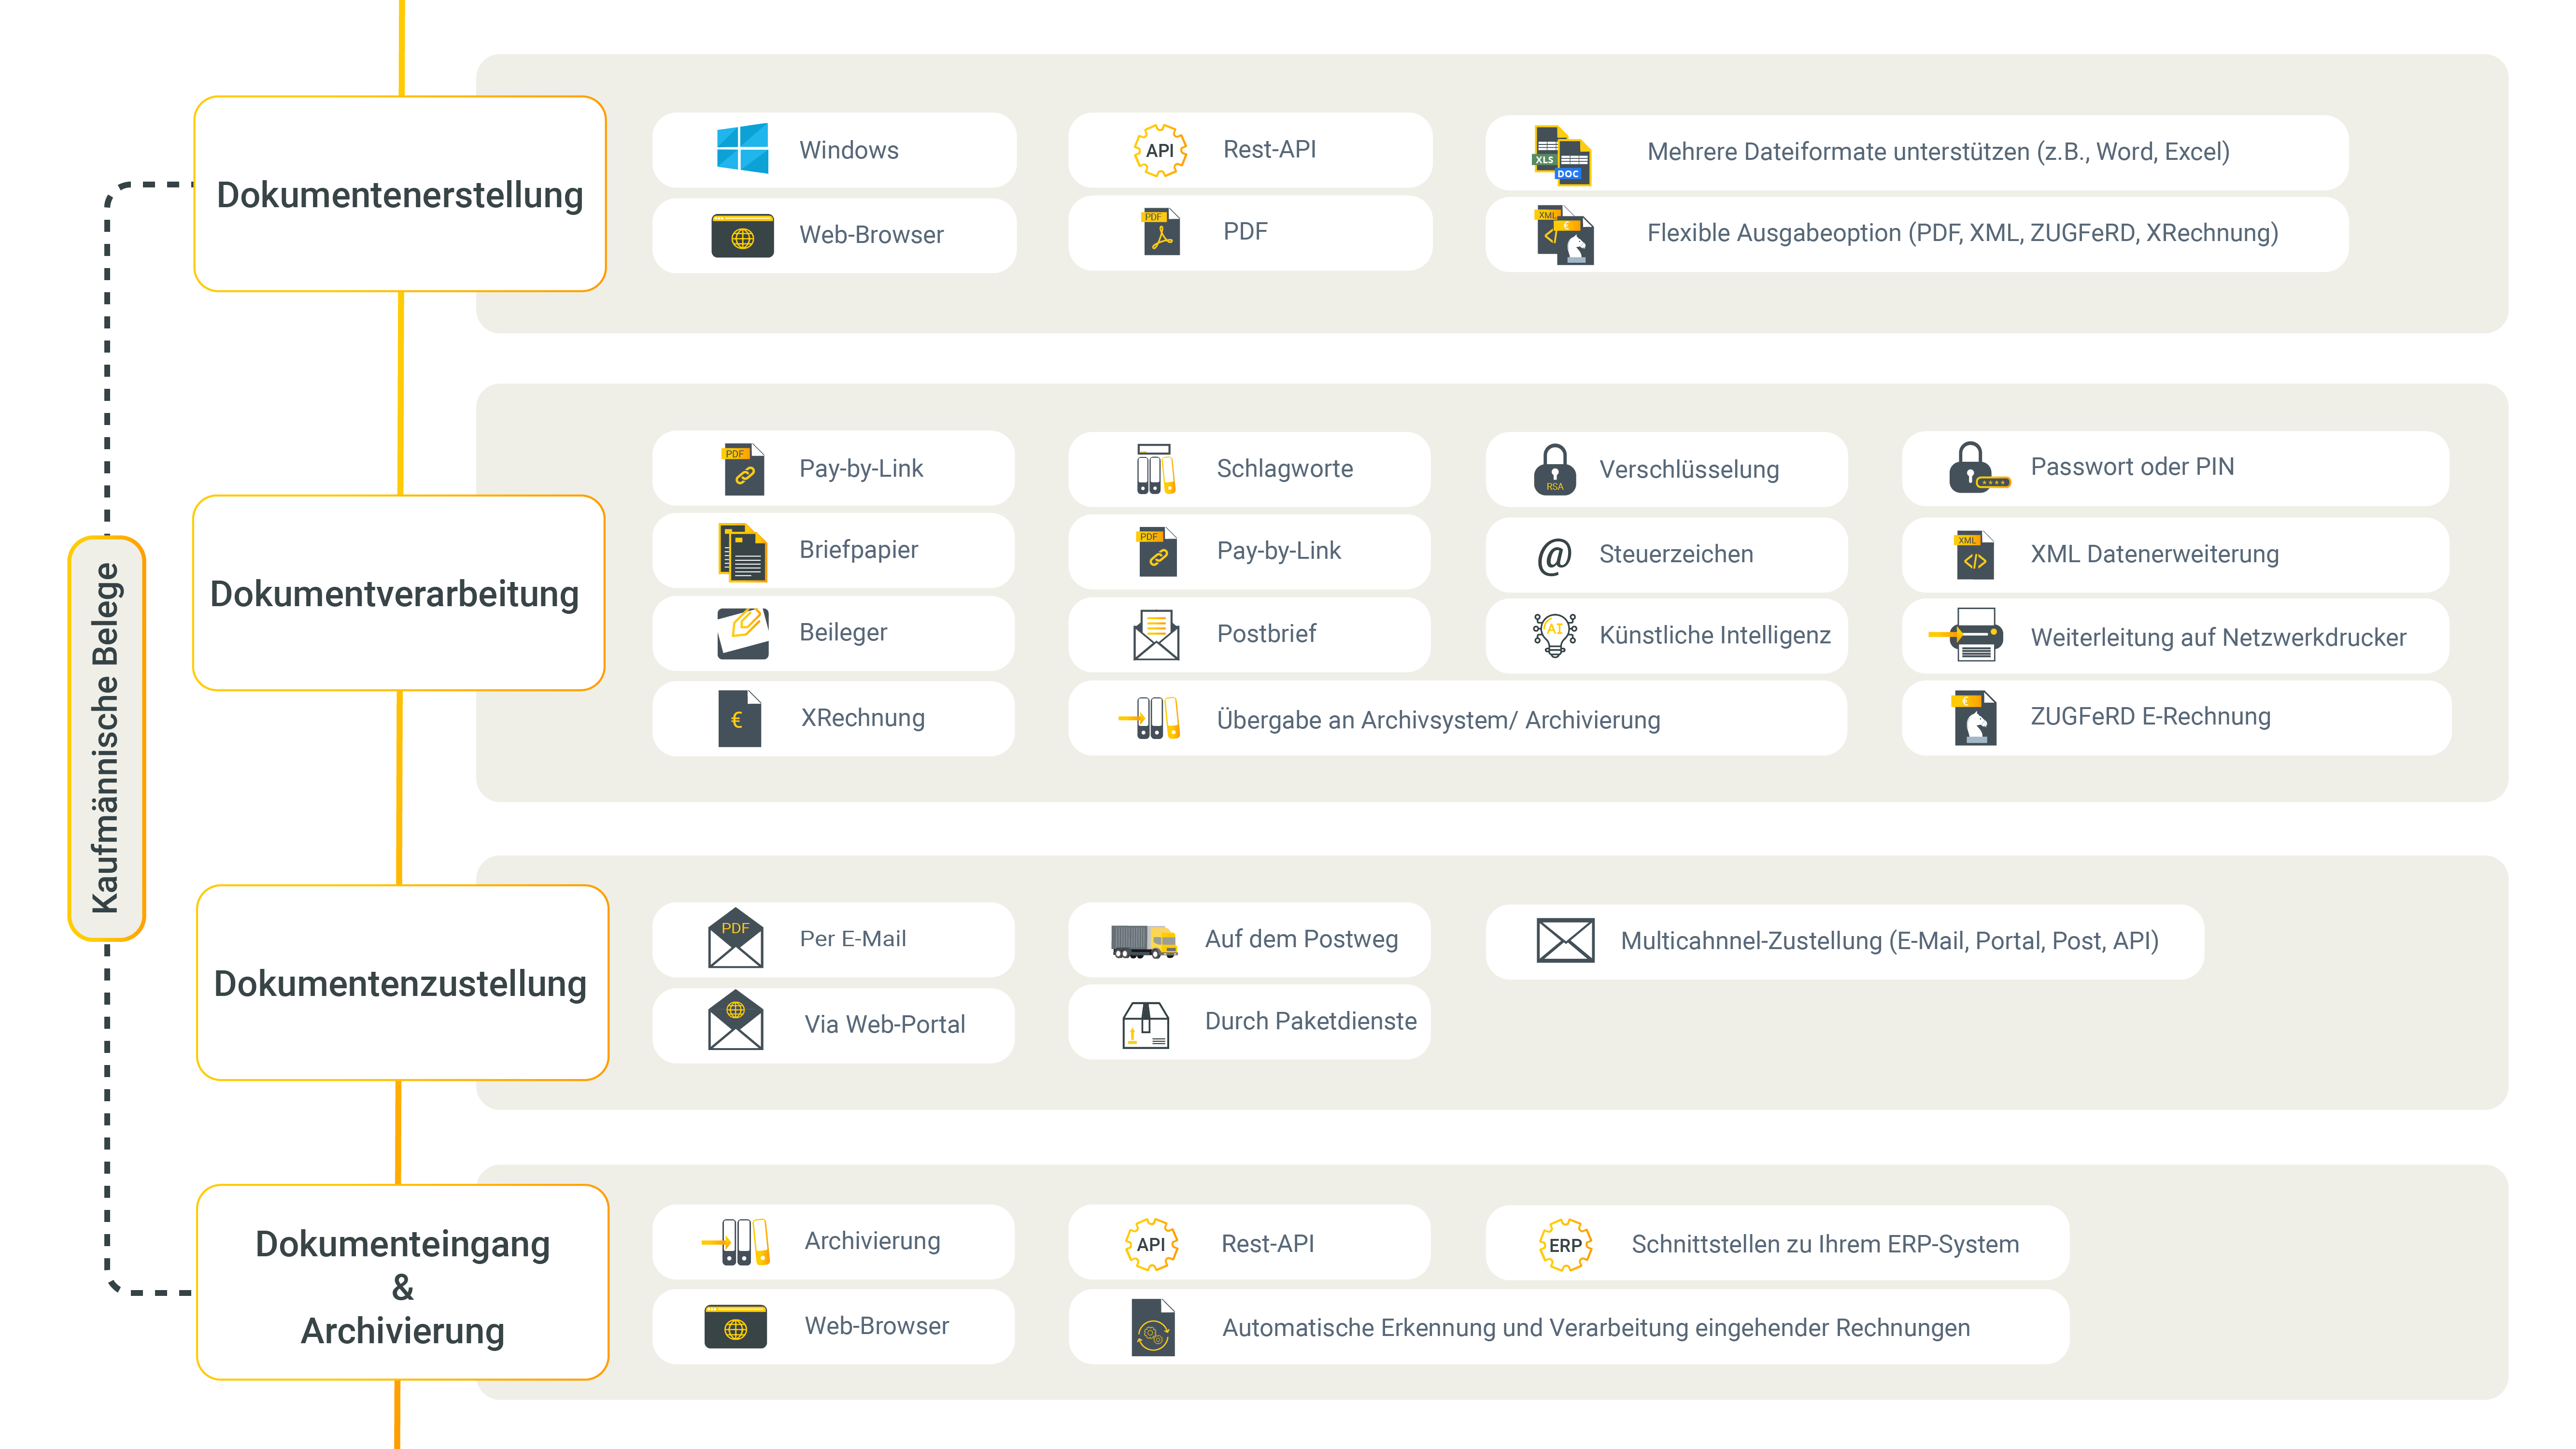The height and width of the screenshot is (1449, 2576).
Task: Click the Steuerzeichen label
Action: [x=1676, y=554]
